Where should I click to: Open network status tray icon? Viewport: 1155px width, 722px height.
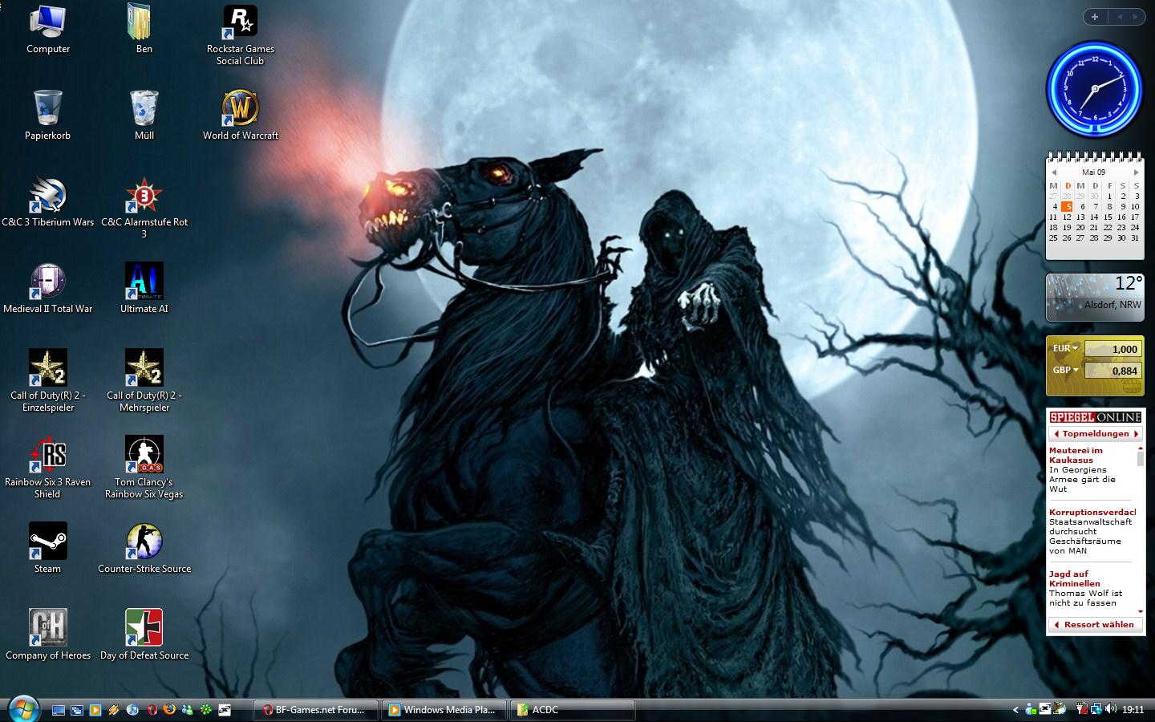click(x=1096, y=709)
